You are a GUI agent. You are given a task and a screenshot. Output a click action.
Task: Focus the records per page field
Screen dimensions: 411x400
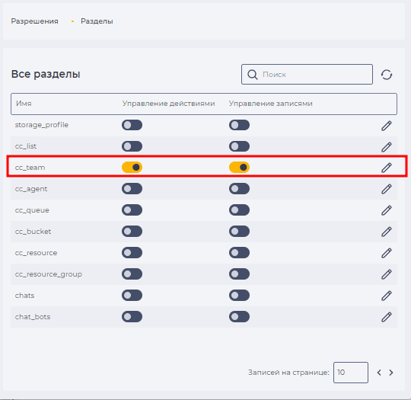tap(351, 373)
